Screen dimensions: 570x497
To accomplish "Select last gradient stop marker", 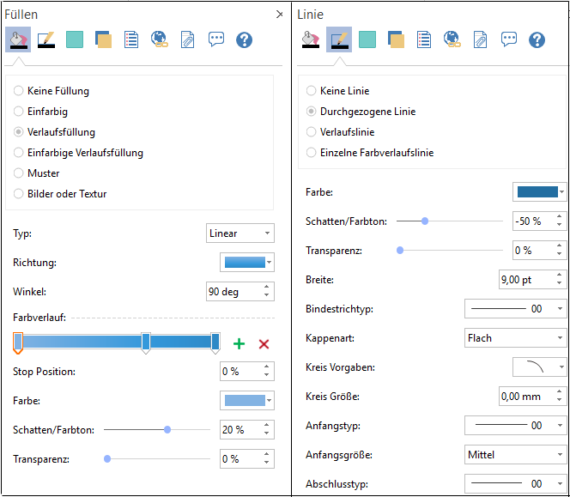I will [x=215, y=343].
